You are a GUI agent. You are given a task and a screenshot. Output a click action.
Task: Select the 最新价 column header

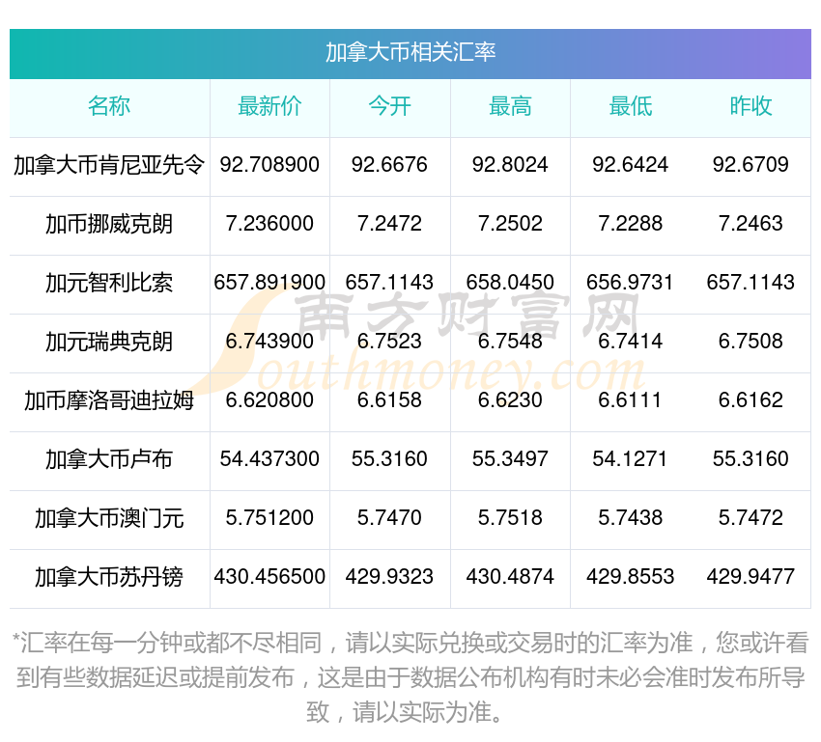coord(269,107)
